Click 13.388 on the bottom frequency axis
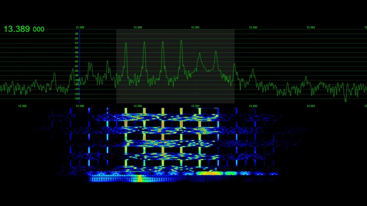 [22, 106]
